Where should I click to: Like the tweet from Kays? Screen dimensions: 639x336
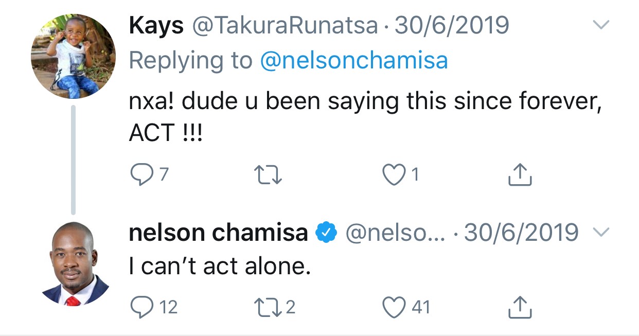pos(394,175)
